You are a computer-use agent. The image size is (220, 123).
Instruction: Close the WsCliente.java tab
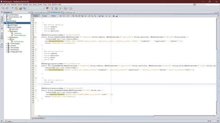(61, 13)
